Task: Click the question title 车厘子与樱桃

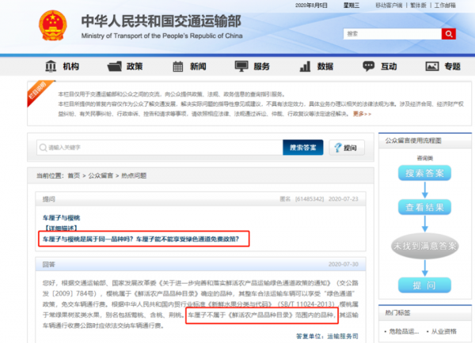Action: coord(62,218)
